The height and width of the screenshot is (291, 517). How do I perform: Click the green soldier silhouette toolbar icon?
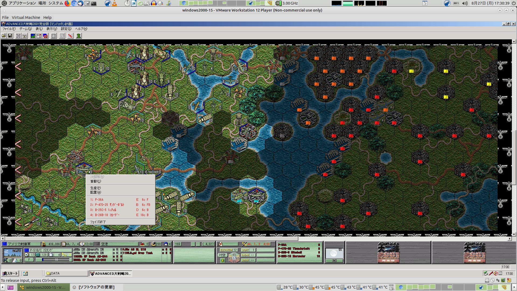pyautogui.click(x=79, y=36)
